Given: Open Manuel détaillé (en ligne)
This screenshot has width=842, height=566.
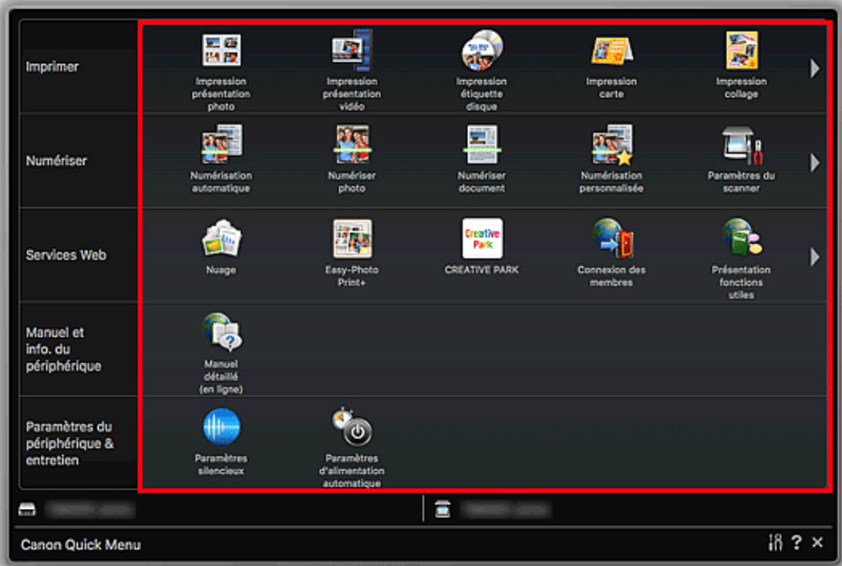Looking at the screenshot, I should click(x=221, y=353).
